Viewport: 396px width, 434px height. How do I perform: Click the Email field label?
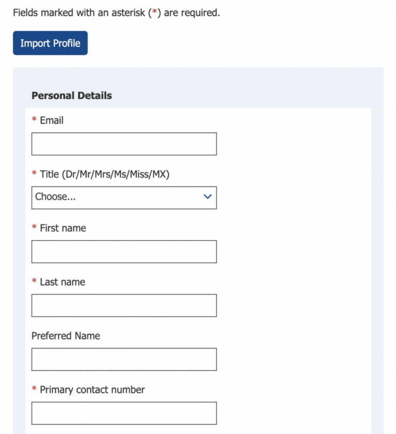coord(52,120)
